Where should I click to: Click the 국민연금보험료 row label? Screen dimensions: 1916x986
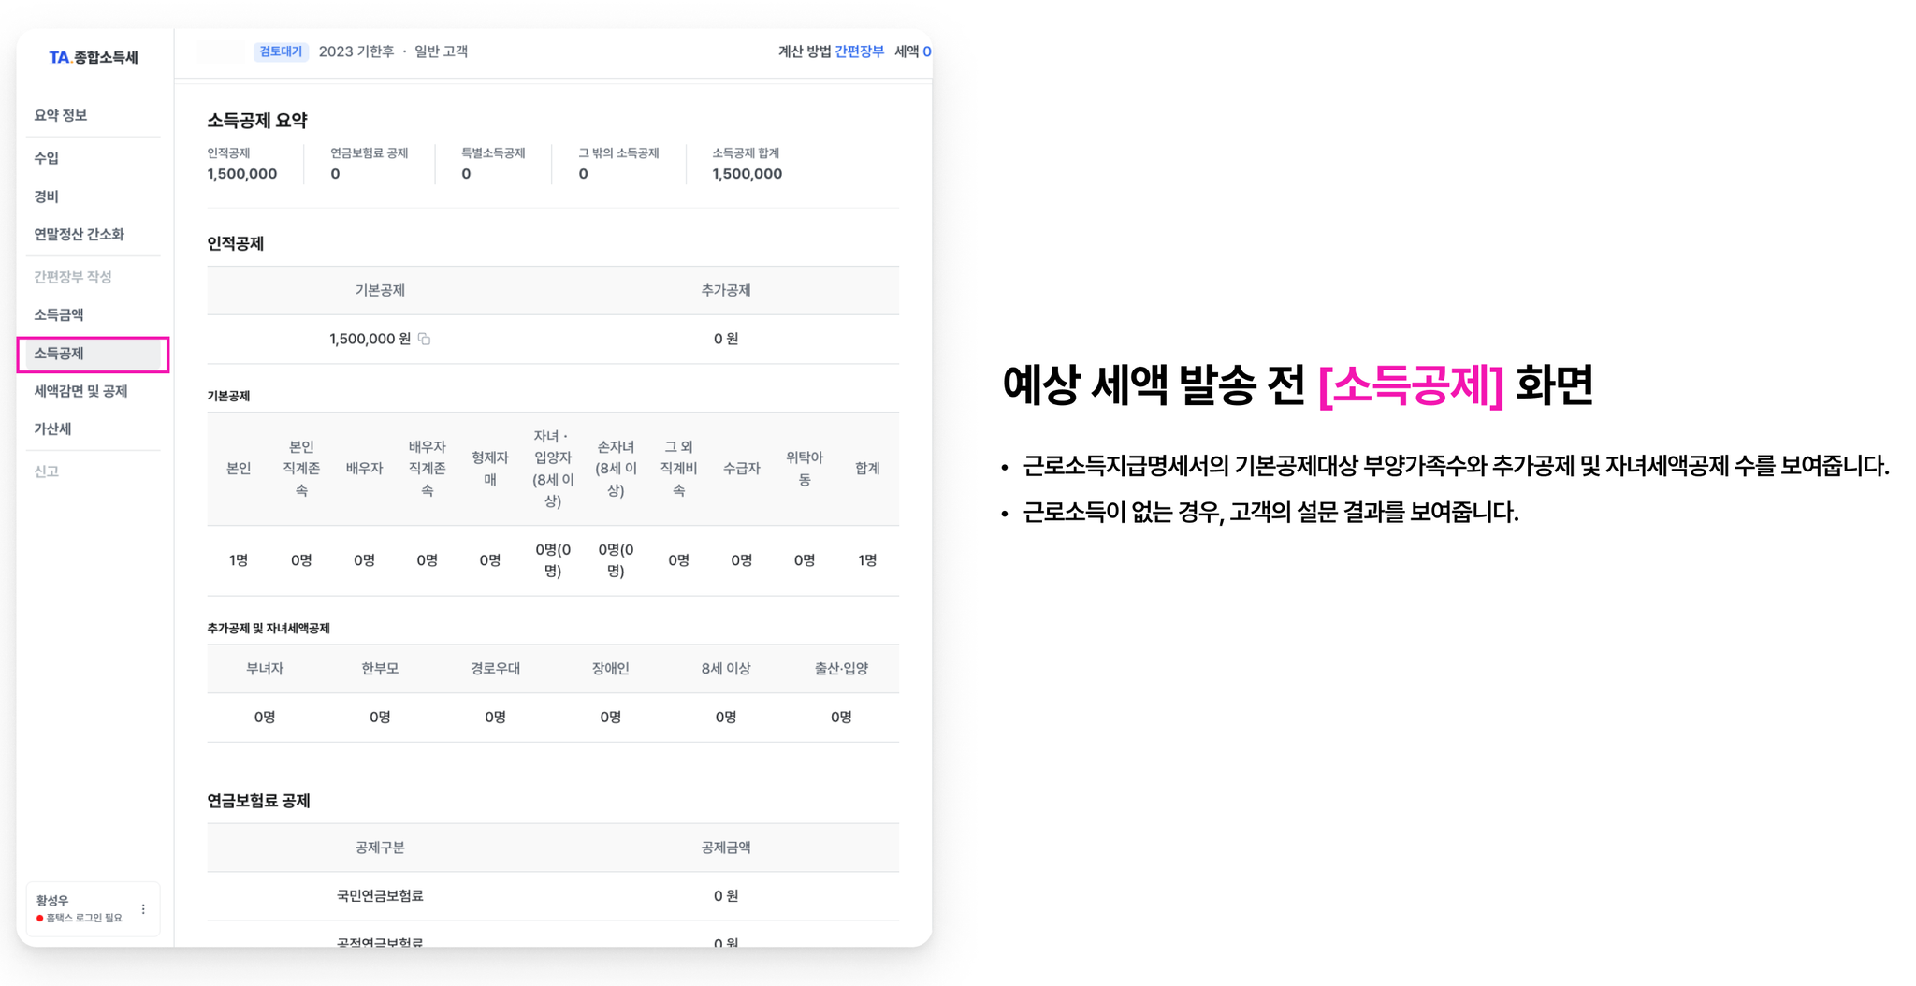(380, 896)
